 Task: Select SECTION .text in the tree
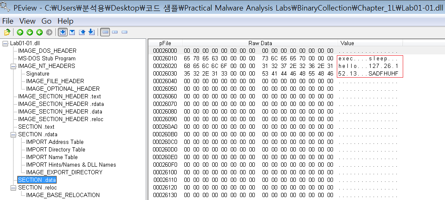[x=36, y=127]
